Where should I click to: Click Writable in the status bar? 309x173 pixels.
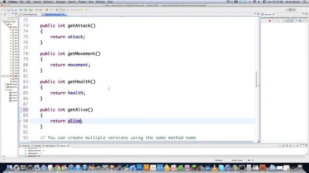[219, 160]
